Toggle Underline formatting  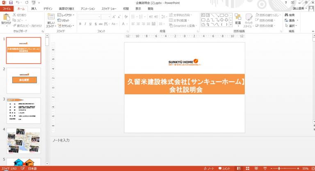(90, 24)
